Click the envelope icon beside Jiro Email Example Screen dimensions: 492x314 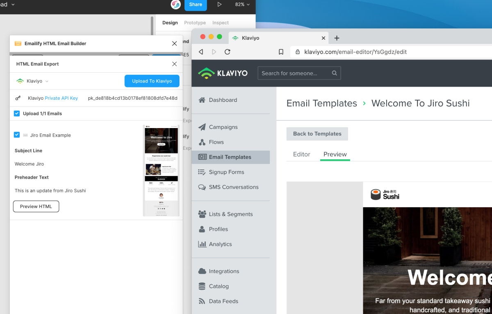tap(25, 135)
